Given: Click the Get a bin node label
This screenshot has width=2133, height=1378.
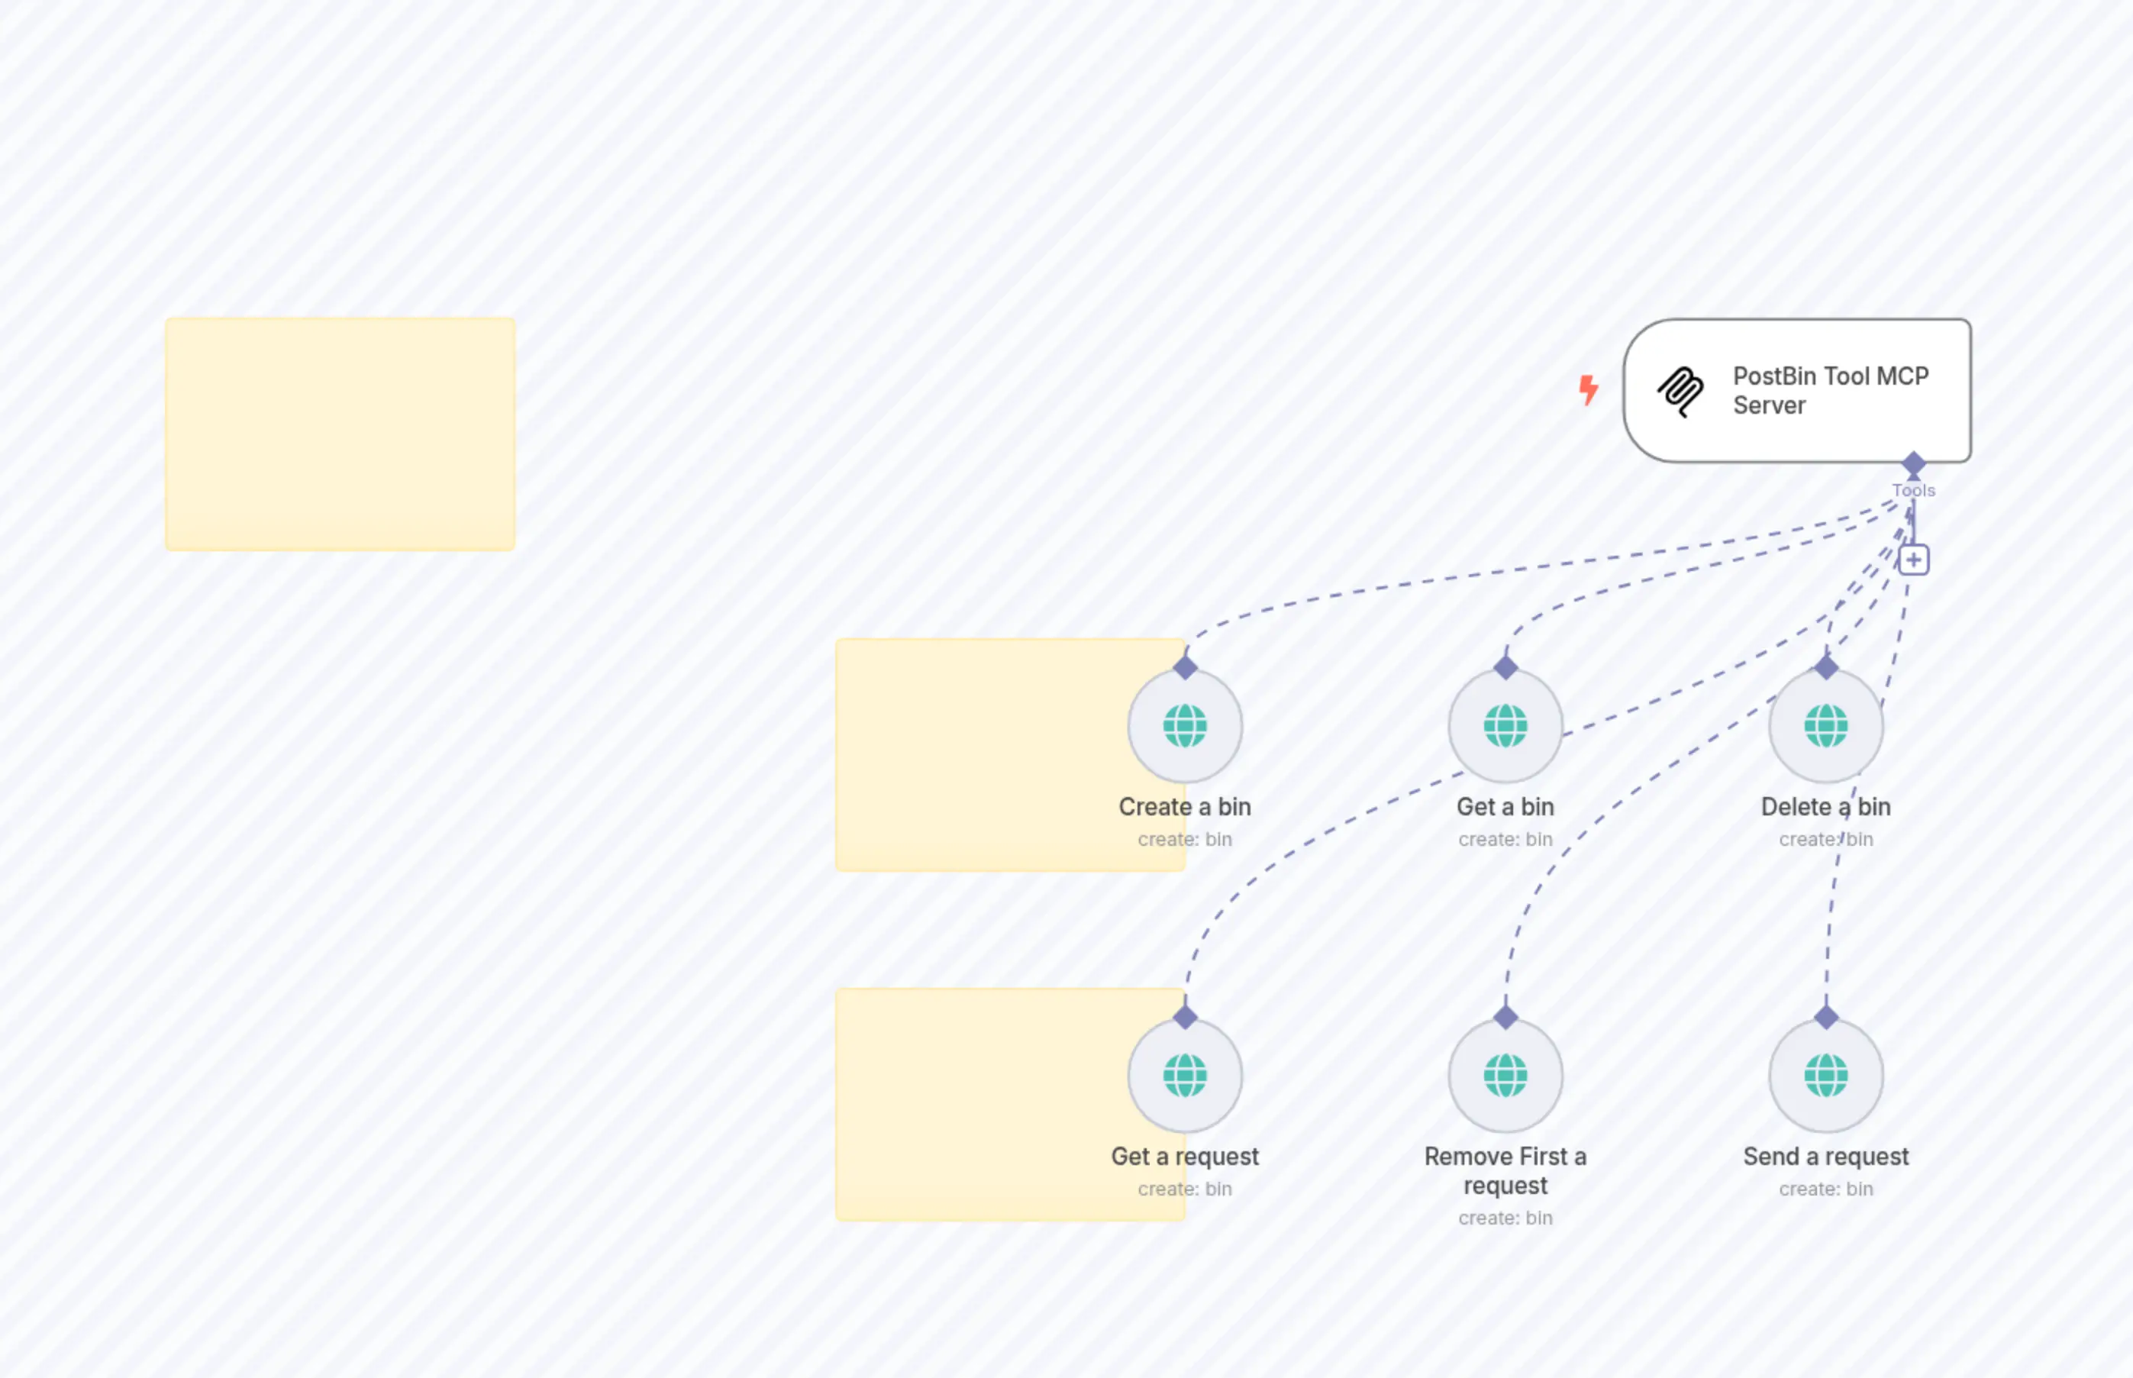Looking at the screenshot, I should (x=1505, y=806).
